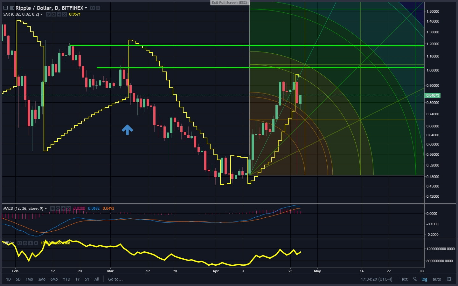Remove the OBV indicator with its X icon

36,243
